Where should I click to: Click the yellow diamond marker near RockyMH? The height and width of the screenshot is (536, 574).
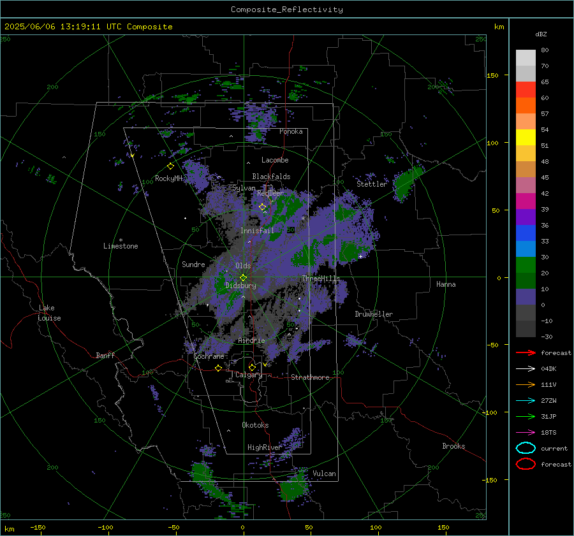coord(170,166)
